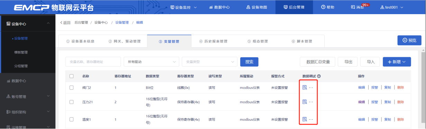The image size is (426, 129).
Task: Open data debug icon for 温度1 row
Action: (305, 119)
